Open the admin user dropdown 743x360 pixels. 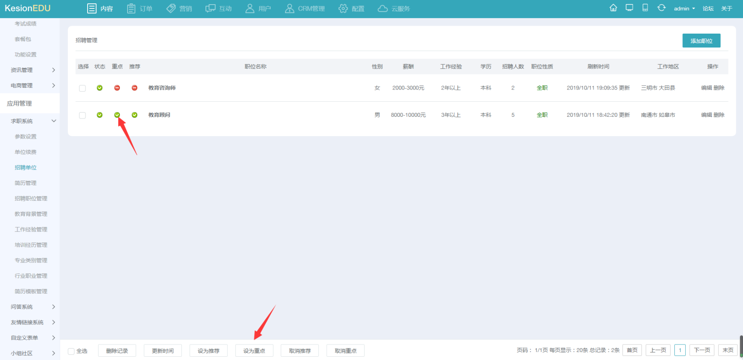(684, 8)
